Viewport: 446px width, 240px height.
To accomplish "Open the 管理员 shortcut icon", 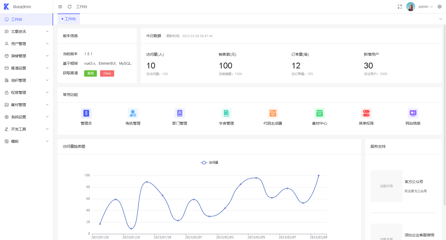I will (86, 113).
